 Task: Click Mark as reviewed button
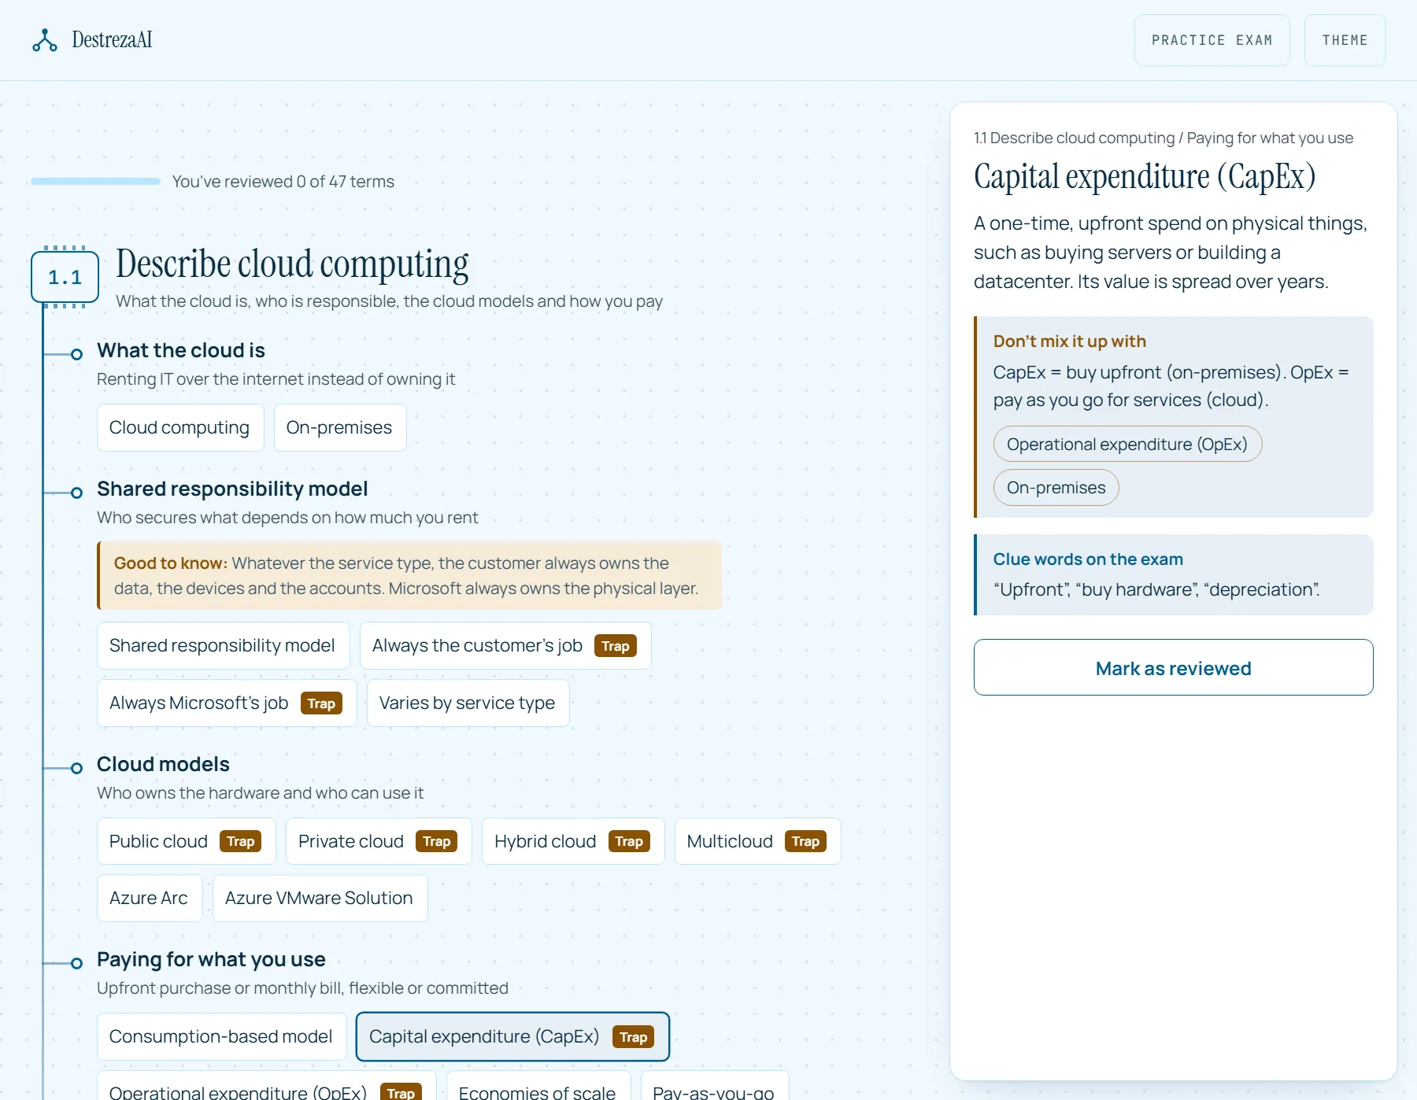[x=1173, y=667]
